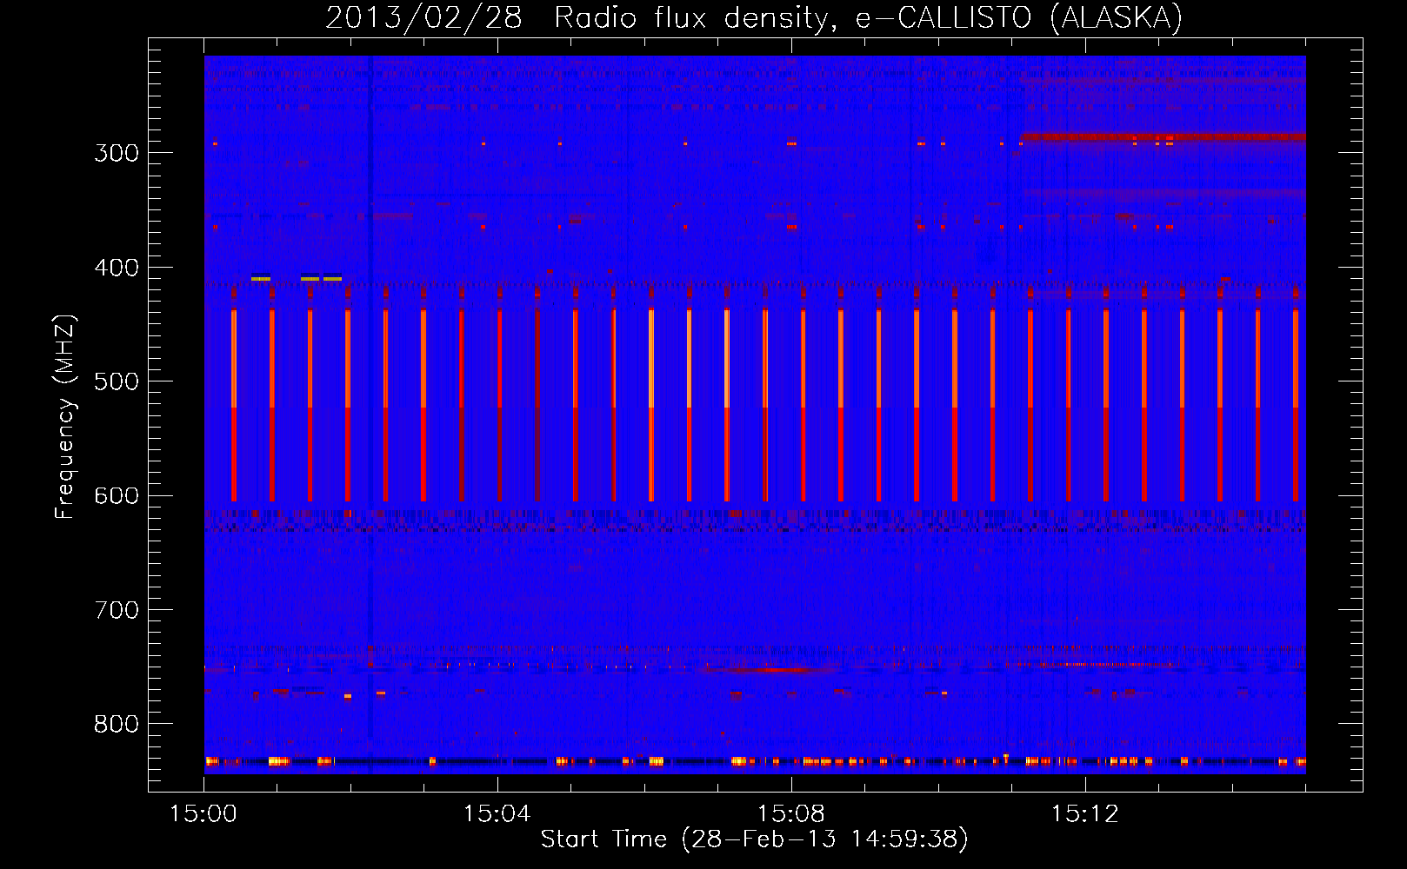The image size is (1407, 869).
Task: Click the 500 frequency tick label
Action: (x=117, y=381)
